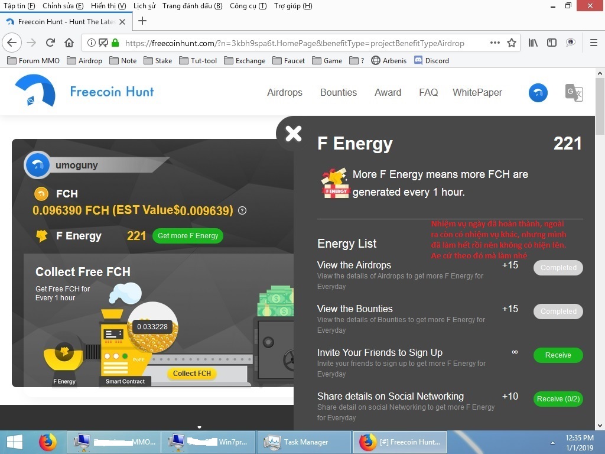Screen dimensions: 605x454
Task: Open the Windows Start menu
Action: pyautogui.click(x=15, y=442)
